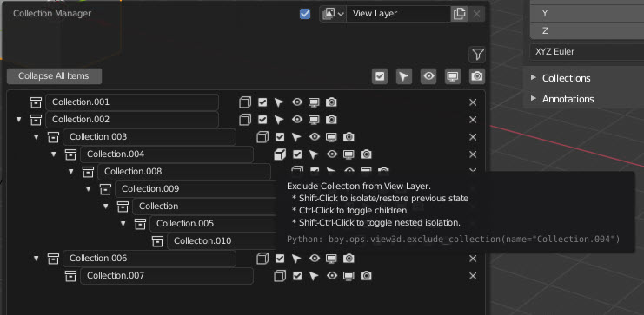Click the Y rotation field in sidebar
644x315 pixels.
587,14
